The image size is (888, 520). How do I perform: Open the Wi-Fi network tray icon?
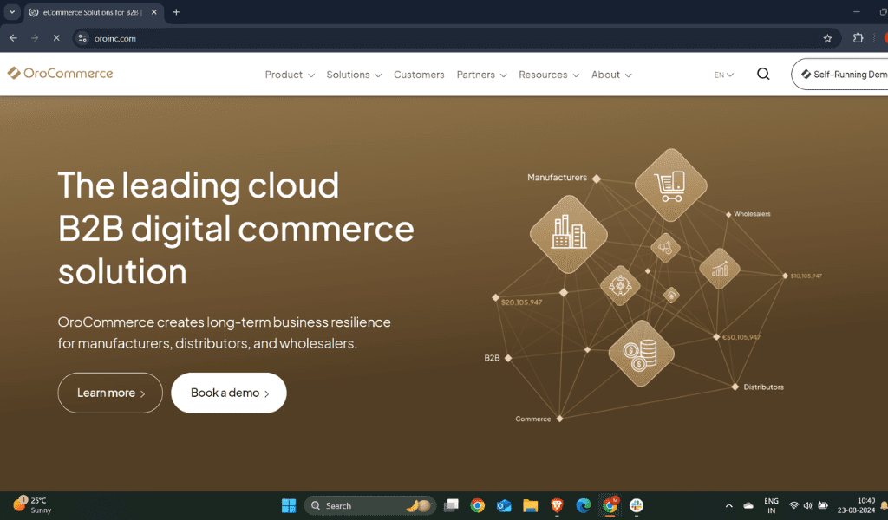tap(794, 505)
